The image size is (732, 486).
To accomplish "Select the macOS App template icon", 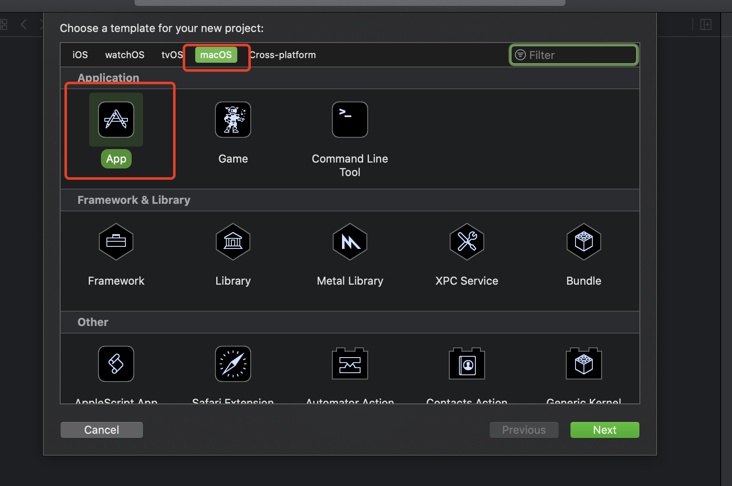I will [x=116, y=120].
